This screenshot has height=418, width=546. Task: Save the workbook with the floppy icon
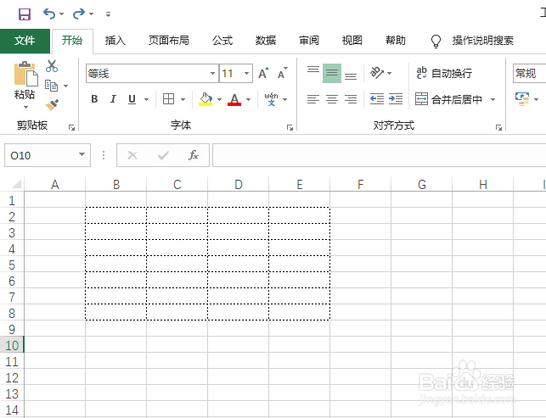click(25, 14)
